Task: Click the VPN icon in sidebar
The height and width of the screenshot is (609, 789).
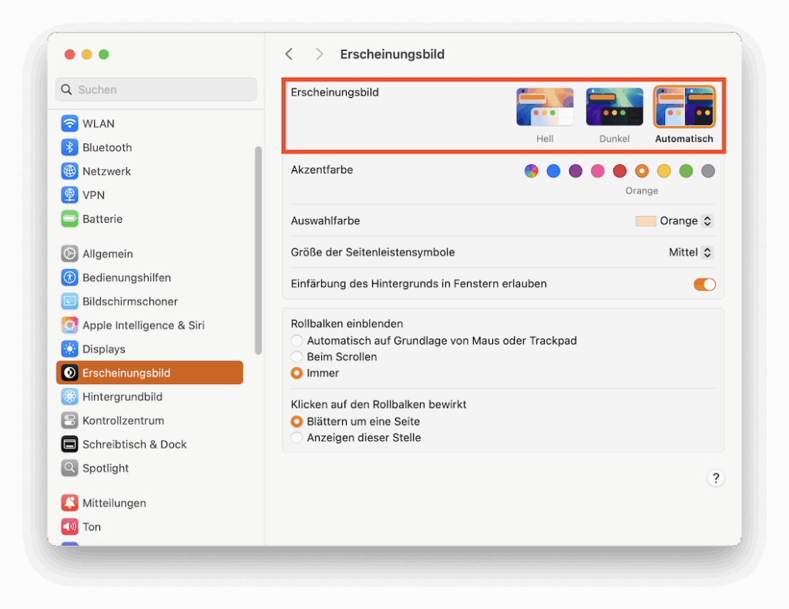Action: [69, 195]
